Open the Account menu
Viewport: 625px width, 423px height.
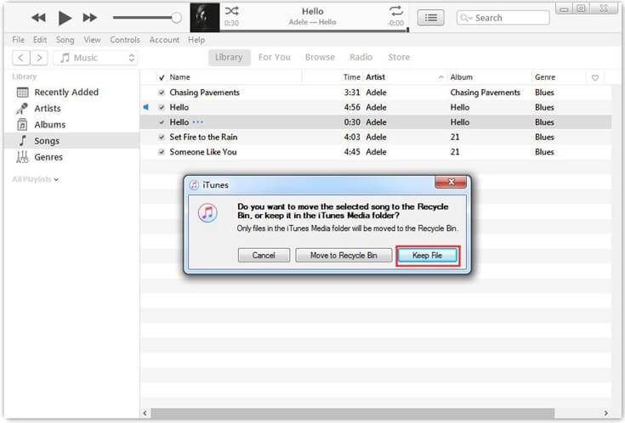(x=164, y=40)
